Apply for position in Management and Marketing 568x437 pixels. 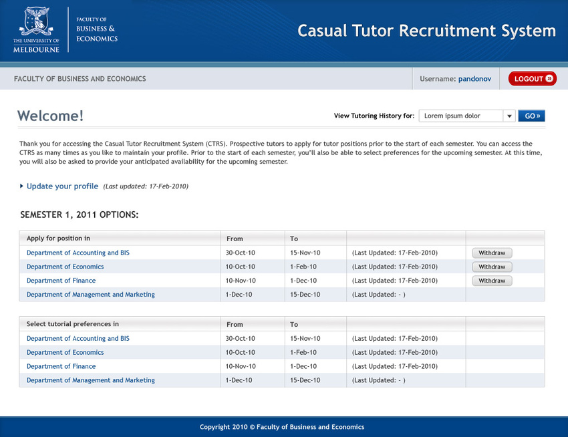pyautogui.click(x=91, y=295)
